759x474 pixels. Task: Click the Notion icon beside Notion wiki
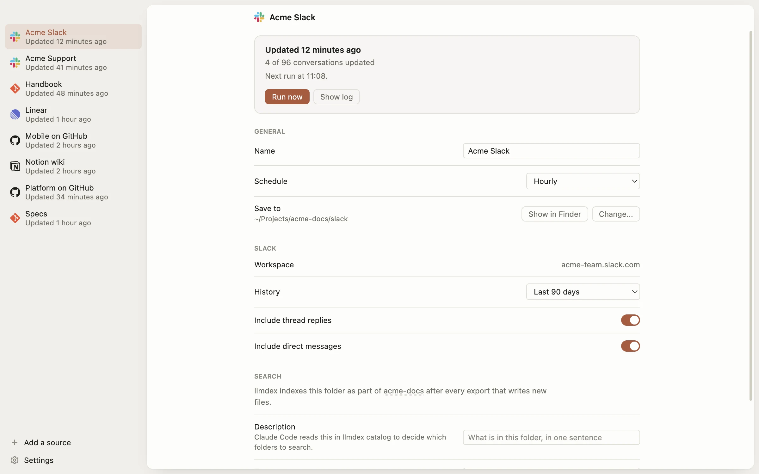point(15,166)
